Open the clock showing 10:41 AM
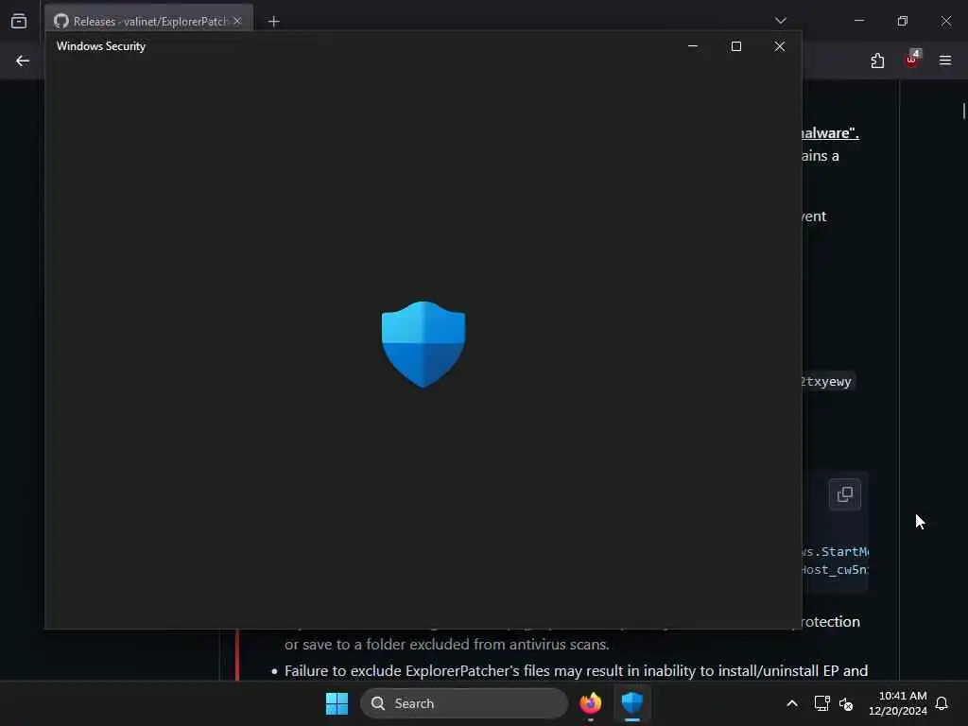Viewport: 968px width, 726px height. [x=898, y=703]
